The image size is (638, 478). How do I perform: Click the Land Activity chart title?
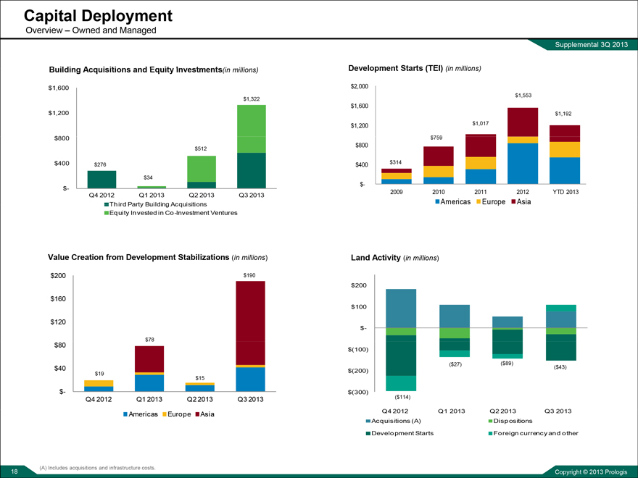tap(394, 258)
